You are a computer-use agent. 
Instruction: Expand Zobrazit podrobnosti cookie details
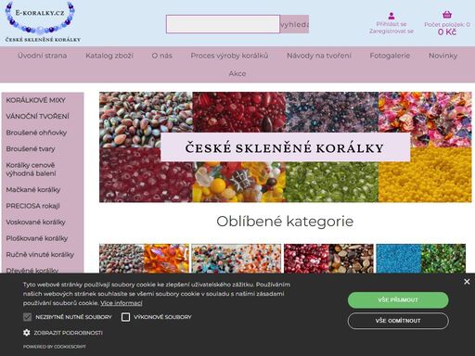(x=68, y=333)
